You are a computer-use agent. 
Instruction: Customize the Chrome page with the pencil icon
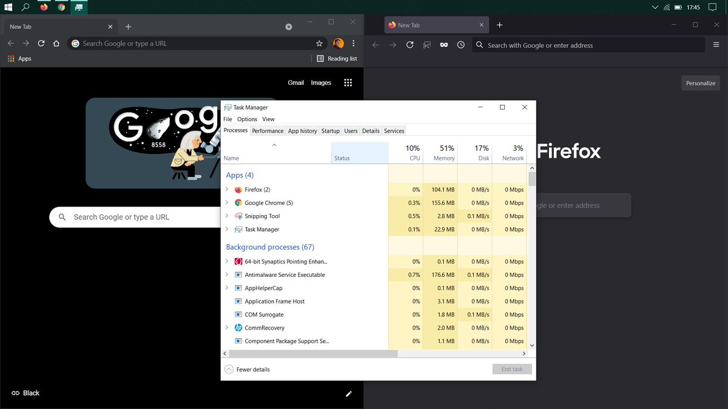tap(348, 394)
